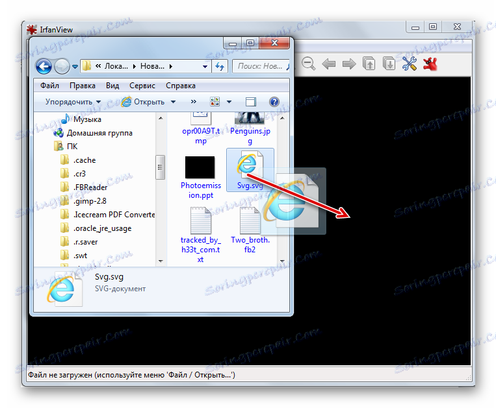This screenshot has width=496, height=408.
Task: Open the Сервис menu
Action: pyautogui.click(x=142, y=86)
